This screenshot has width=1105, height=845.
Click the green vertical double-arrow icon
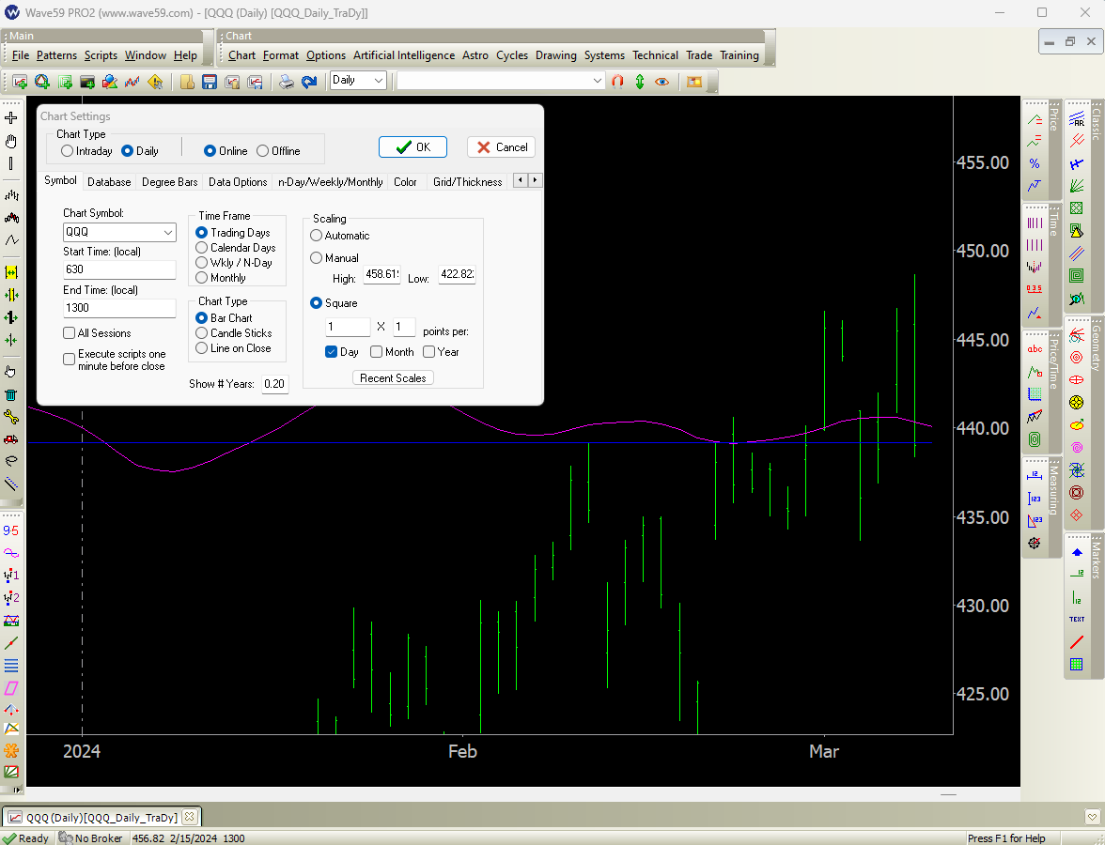point(640,82)
